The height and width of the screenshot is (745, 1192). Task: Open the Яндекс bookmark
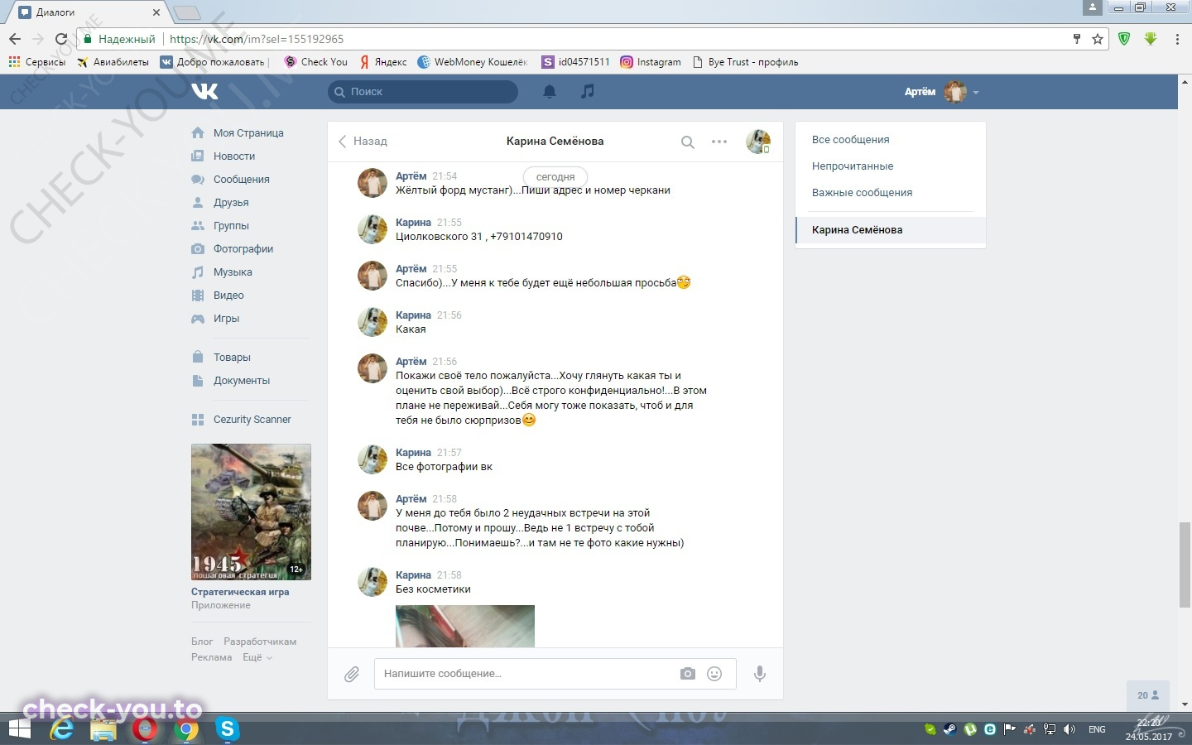click(x=383, y=62)
